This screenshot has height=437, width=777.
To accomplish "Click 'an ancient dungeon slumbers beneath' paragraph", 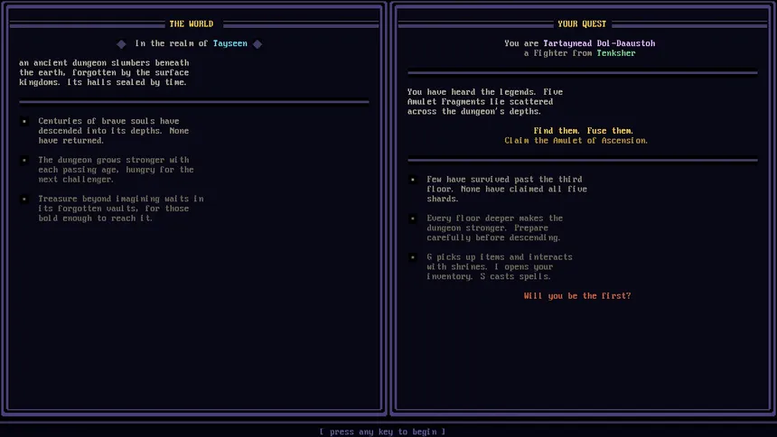I will tap(104, 72).
